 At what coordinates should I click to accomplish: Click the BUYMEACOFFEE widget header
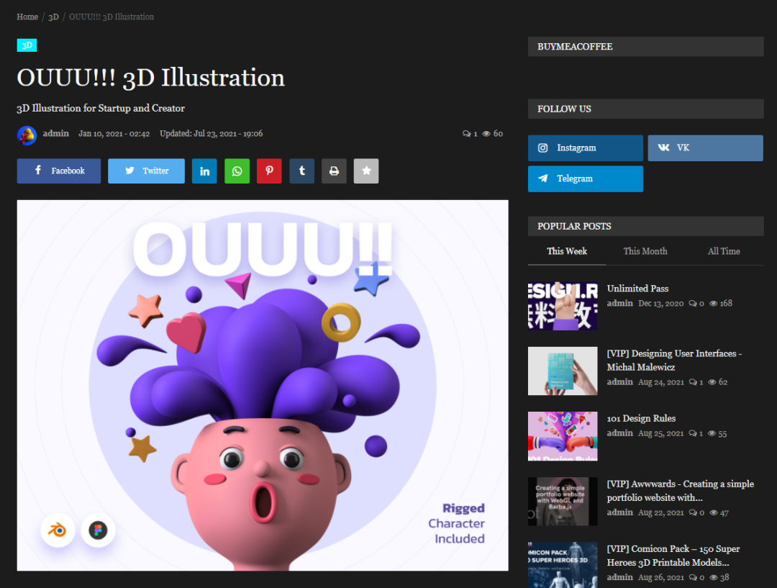pyautogui.click(x=645, y=47)
